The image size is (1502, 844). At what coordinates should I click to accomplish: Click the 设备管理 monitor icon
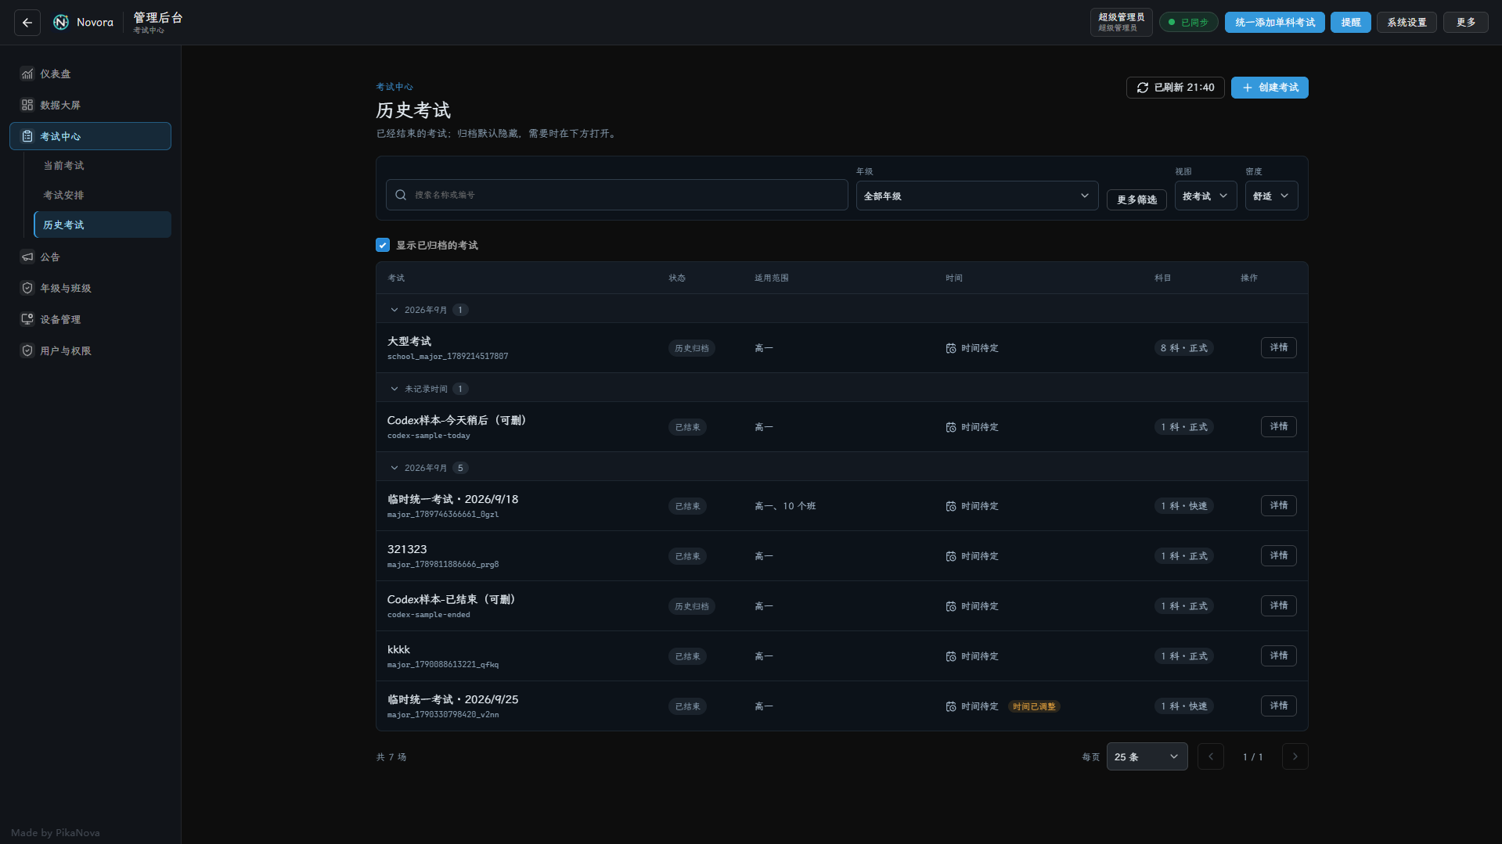click(x=27, y=319)
